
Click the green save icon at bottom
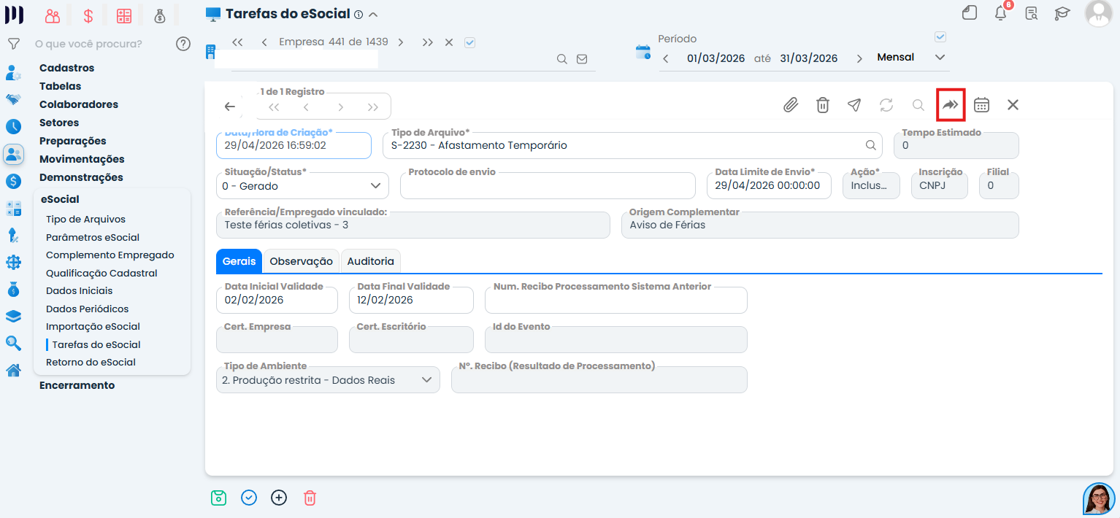(x=218, y=498)
